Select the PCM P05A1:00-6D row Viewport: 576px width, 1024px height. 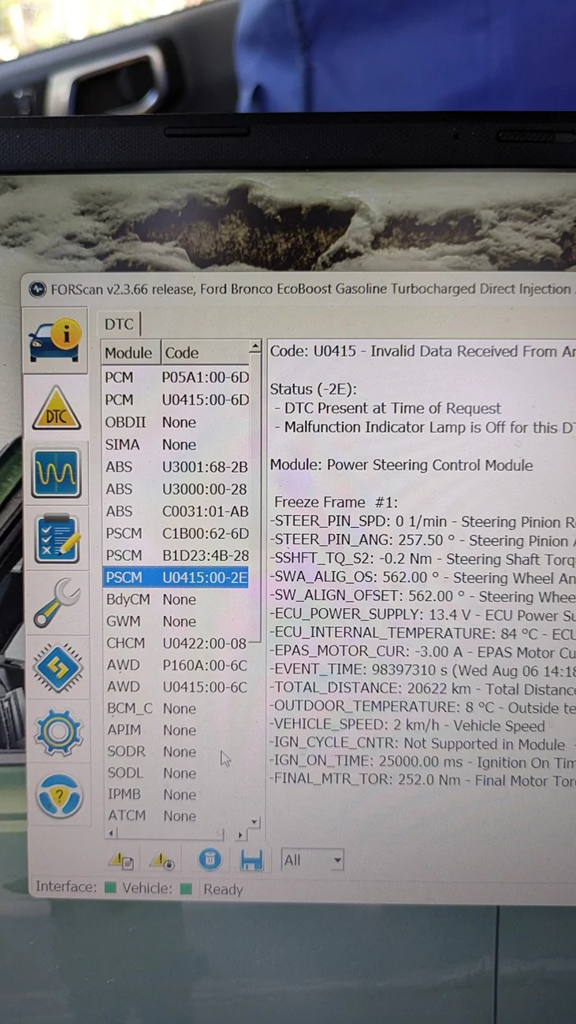(x=177, y=377)
